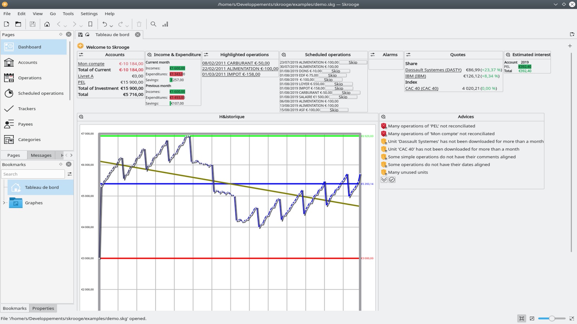Open the Settings menu
This screenshot has width=577, height=324.
pos(89,14)
